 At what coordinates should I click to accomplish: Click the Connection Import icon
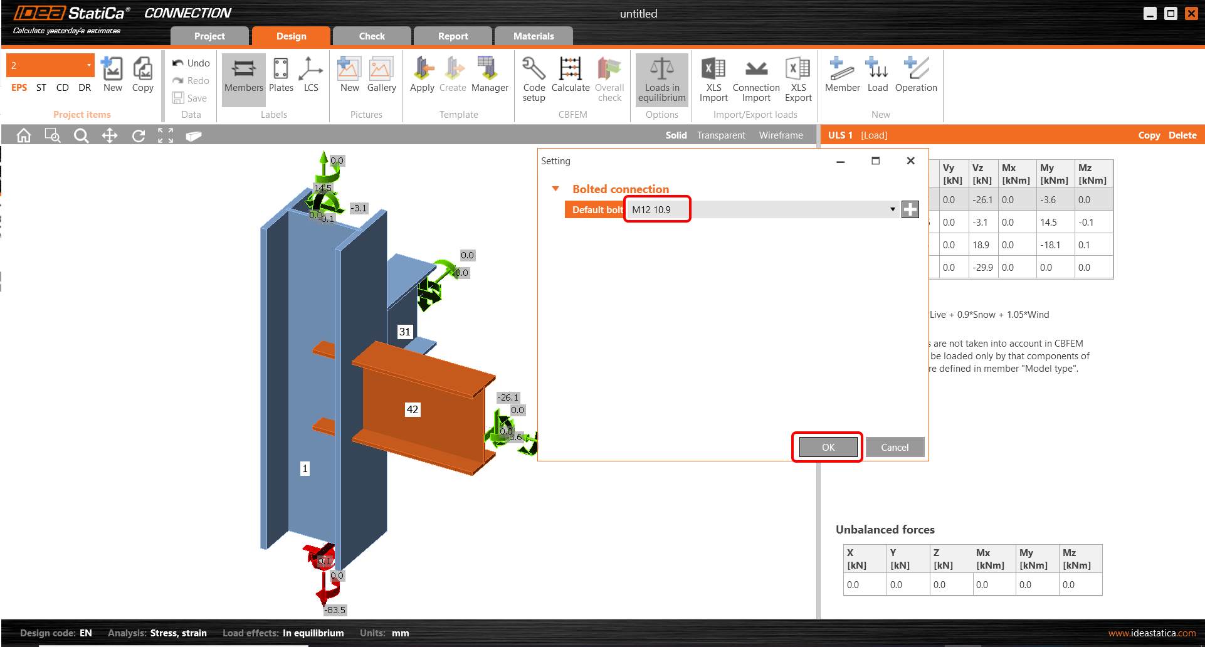pyautogui.click(x=756, y=68)
